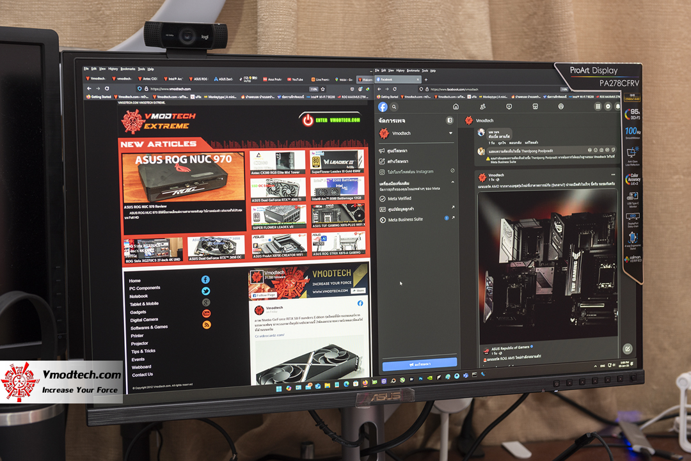Open the PC Components menu link
Image resolution: width=691 pixels, height=461 pixels.
tap(145, 288)
